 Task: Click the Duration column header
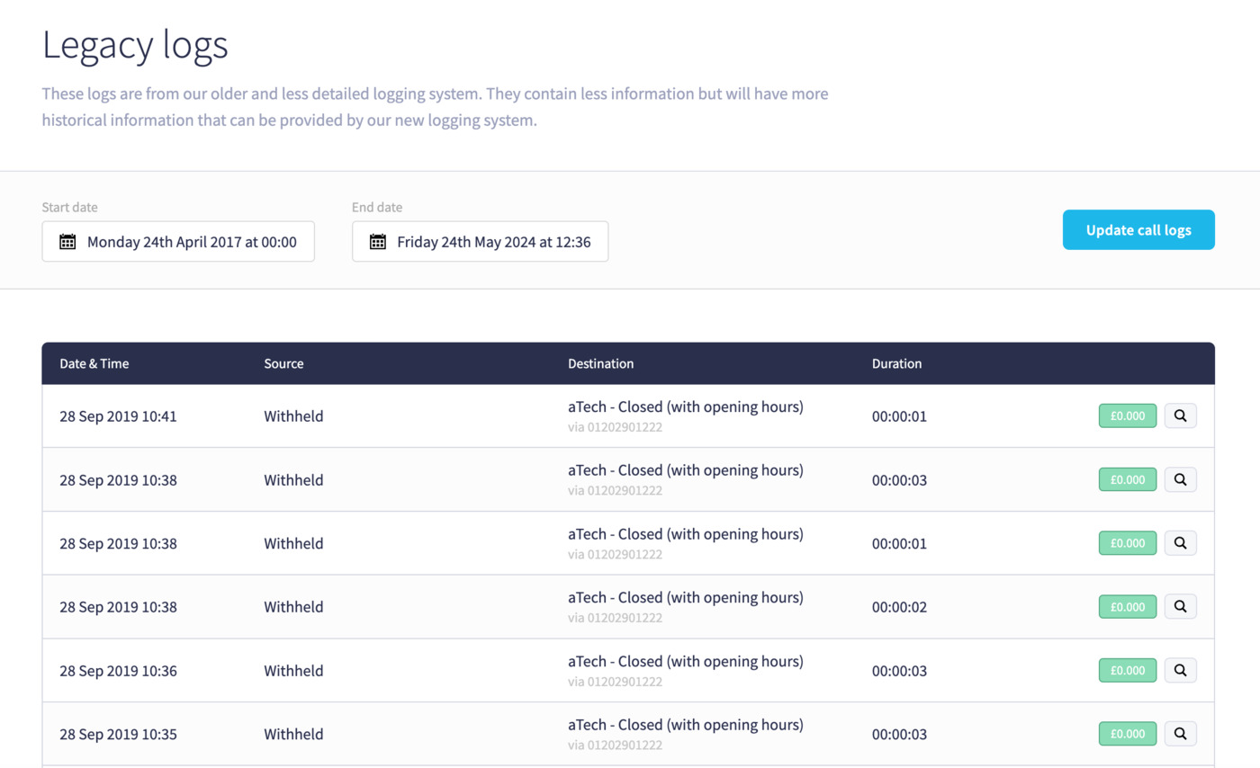(896, 363)
